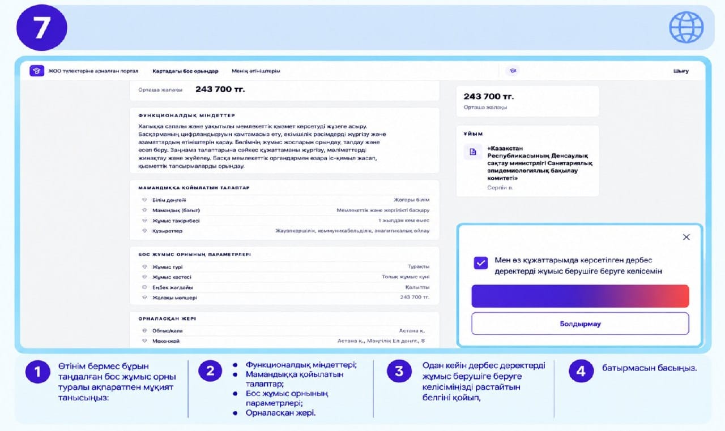This screenshot has height=431, width=725.
Task: Click the icon beside Жұмыс кестесі
Action: point(144,277)
